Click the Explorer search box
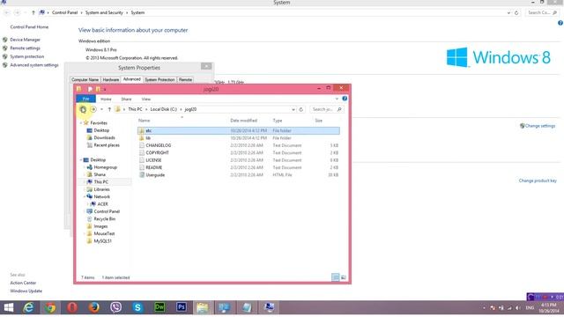The height and width of the screenshot is (317, 564). pyautogui.click(x=327, y=109)
